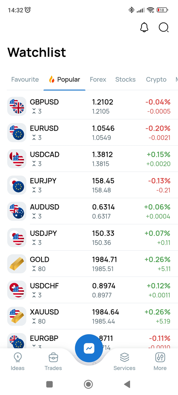Open Services layers icon
The height and width of the screenshot is (395, 178).
[x=124, y=357]
